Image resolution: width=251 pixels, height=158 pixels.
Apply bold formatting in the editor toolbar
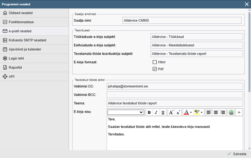click(149, 113)
